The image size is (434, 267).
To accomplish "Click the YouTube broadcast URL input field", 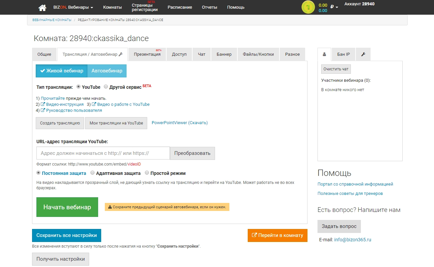I will (x=103, y=153).
